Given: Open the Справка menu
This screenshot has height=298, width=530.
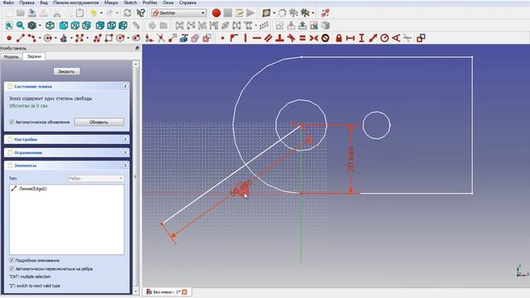Looking at the screenshot, I should pyautogui.click(x=188, y=2).
